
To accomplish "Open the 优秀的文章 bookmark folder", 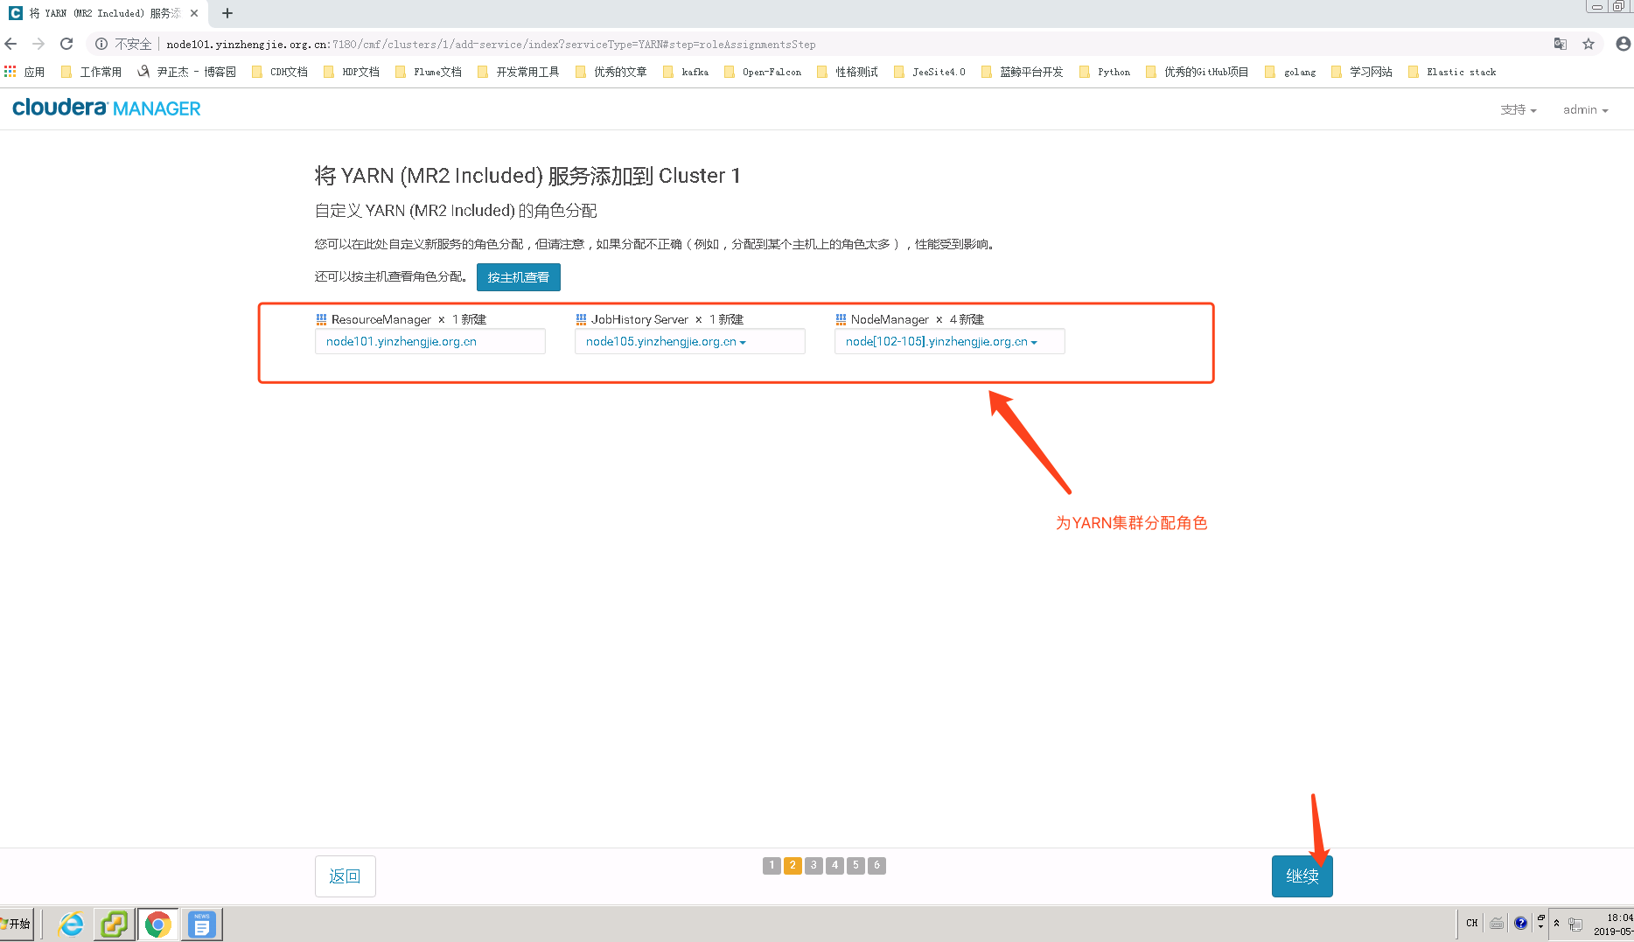I will [611, 72].
